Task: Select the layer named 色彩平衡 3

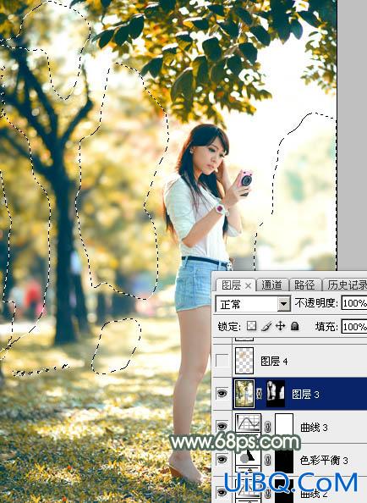Action: point(324,461)
